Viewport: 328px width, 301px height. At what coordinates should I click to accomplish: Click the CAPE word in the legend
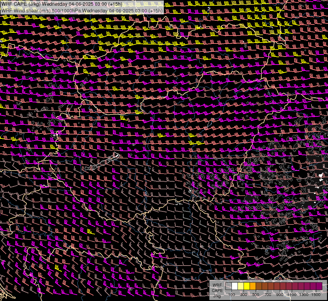tap(217, 291)
